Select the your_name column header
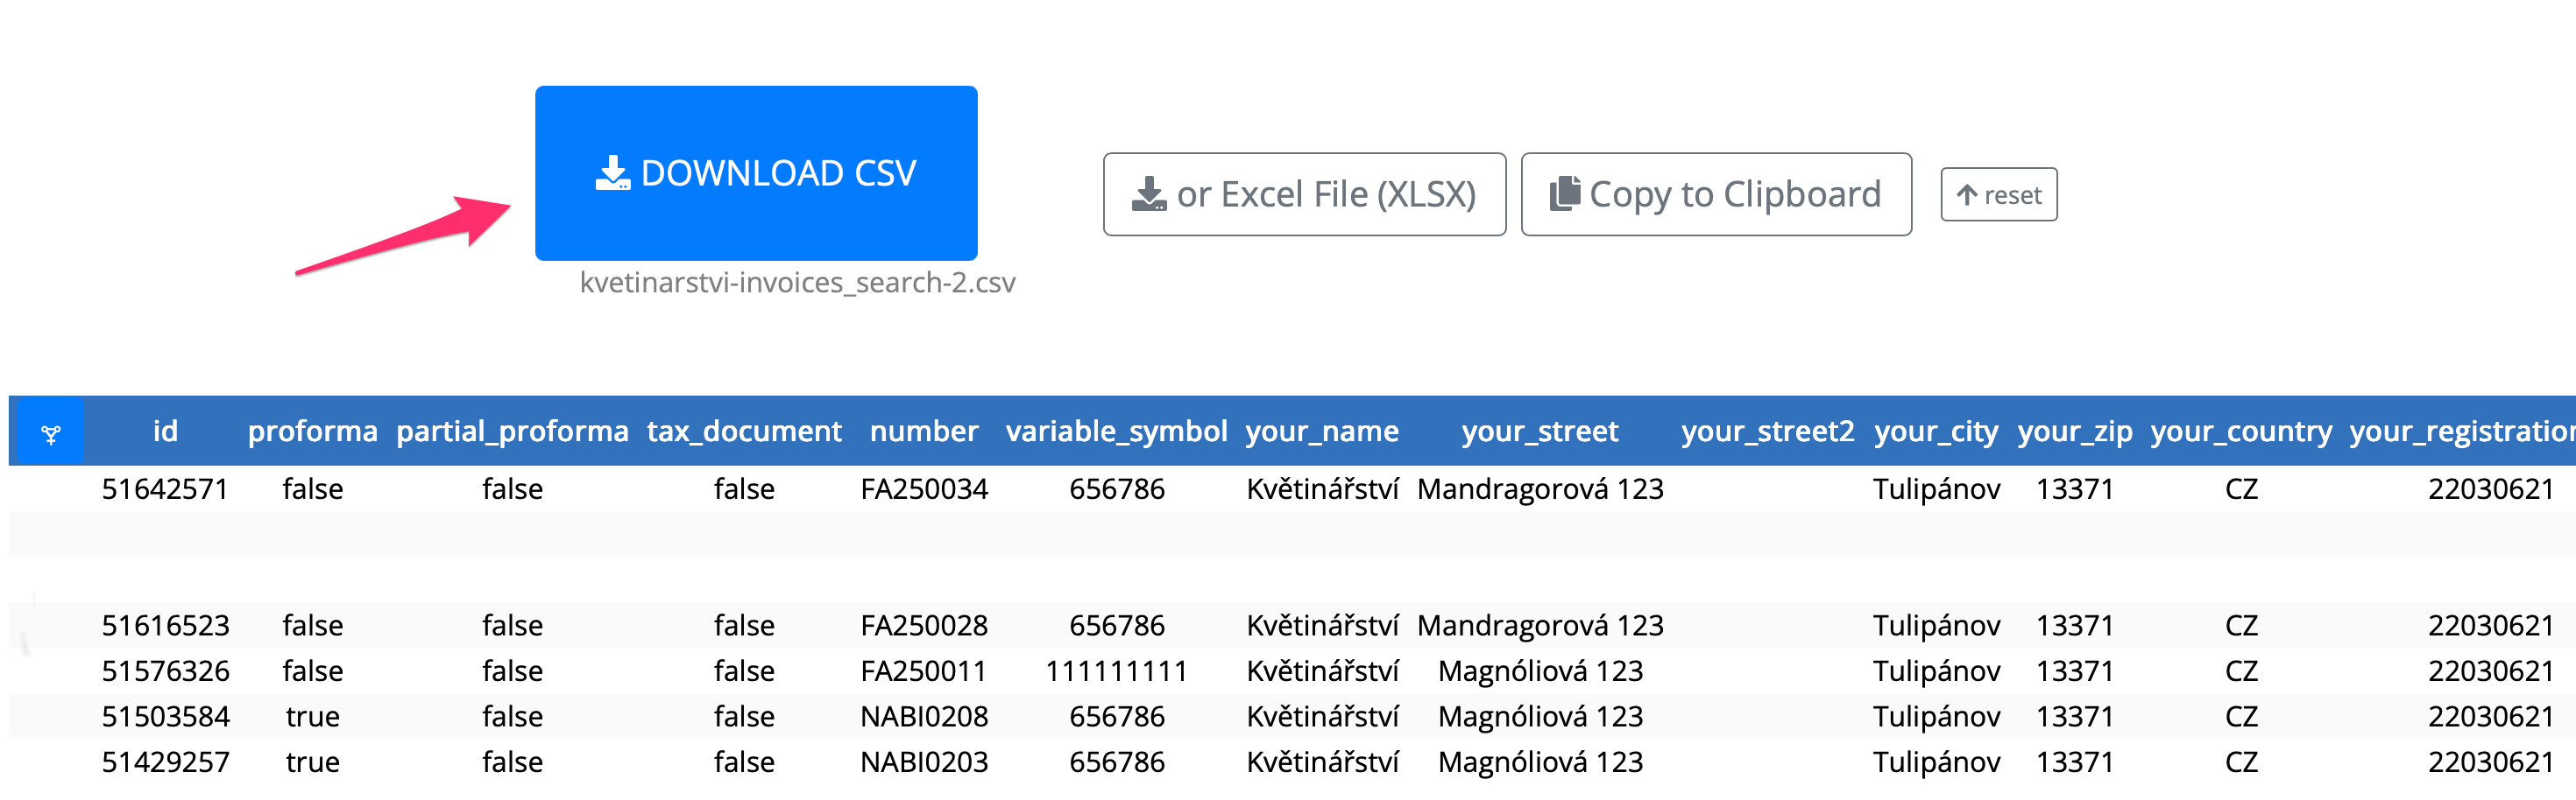This screenshot has width=2576, height=800. click(1321, 431)
